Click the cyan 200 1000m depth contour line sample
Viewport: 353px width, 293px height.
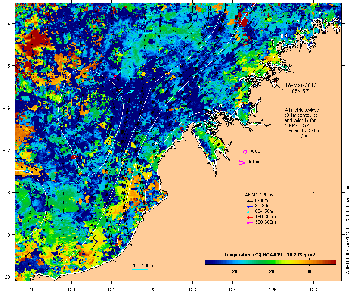[x=140, y=269]
